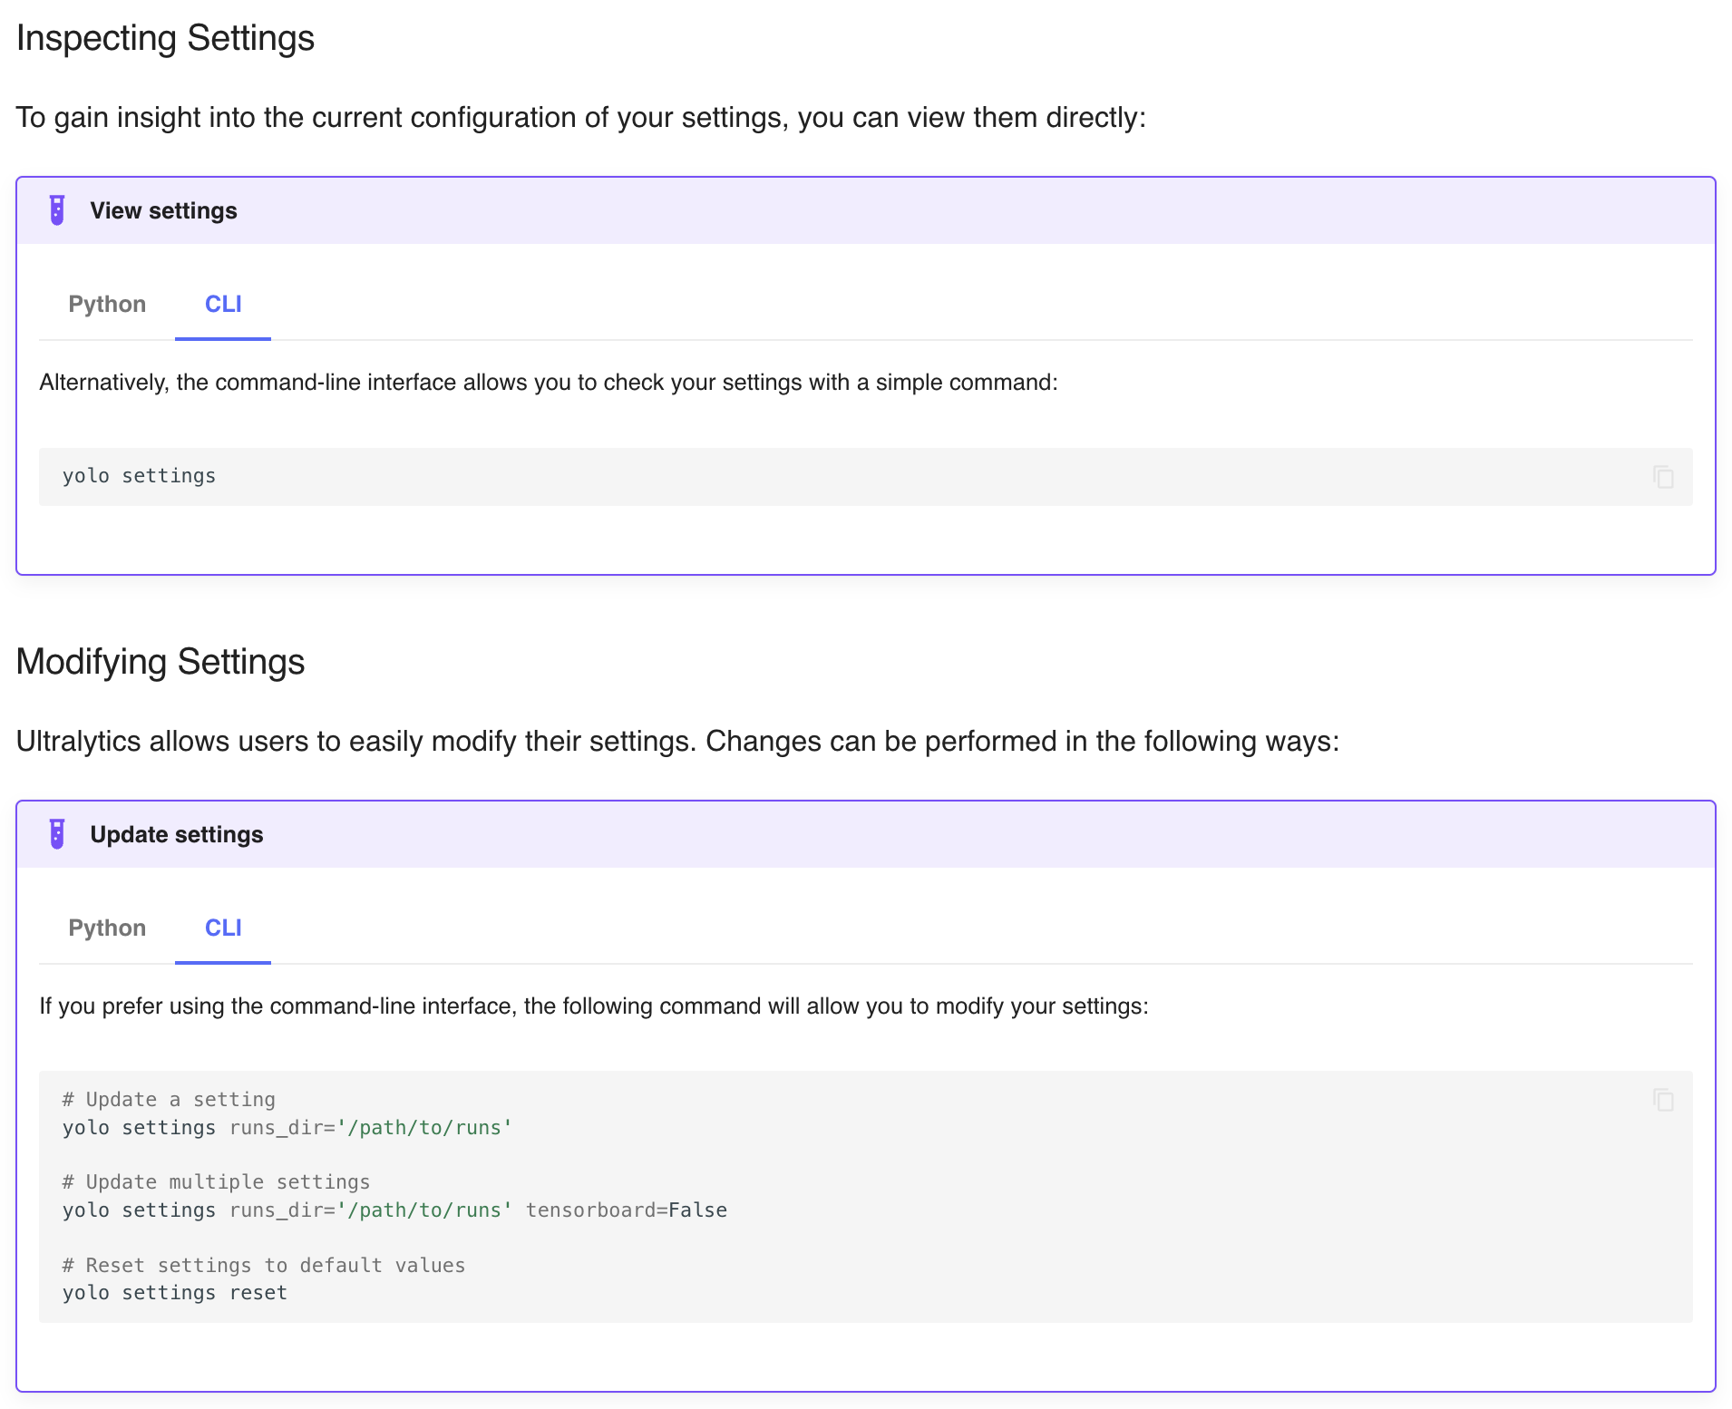Click the "yolo settings reset" command line

click(x=174, y=1292)
